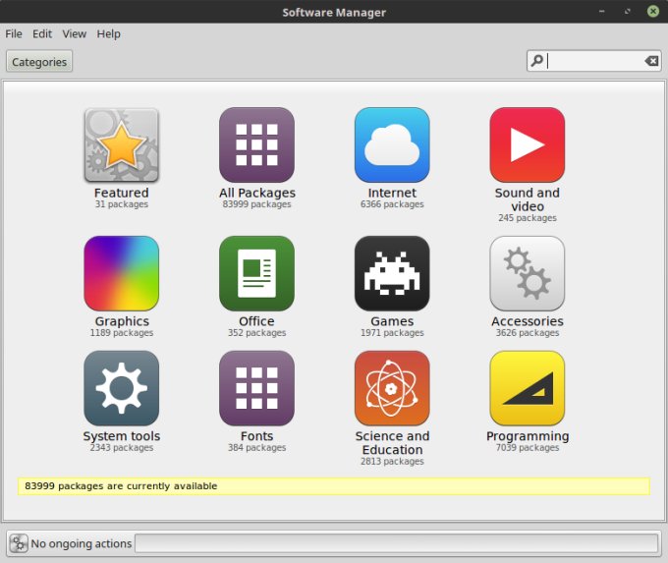This screenshot has width=668, height=563.
Task: Click the 'All Packages' label
Action: coord(257,193)
